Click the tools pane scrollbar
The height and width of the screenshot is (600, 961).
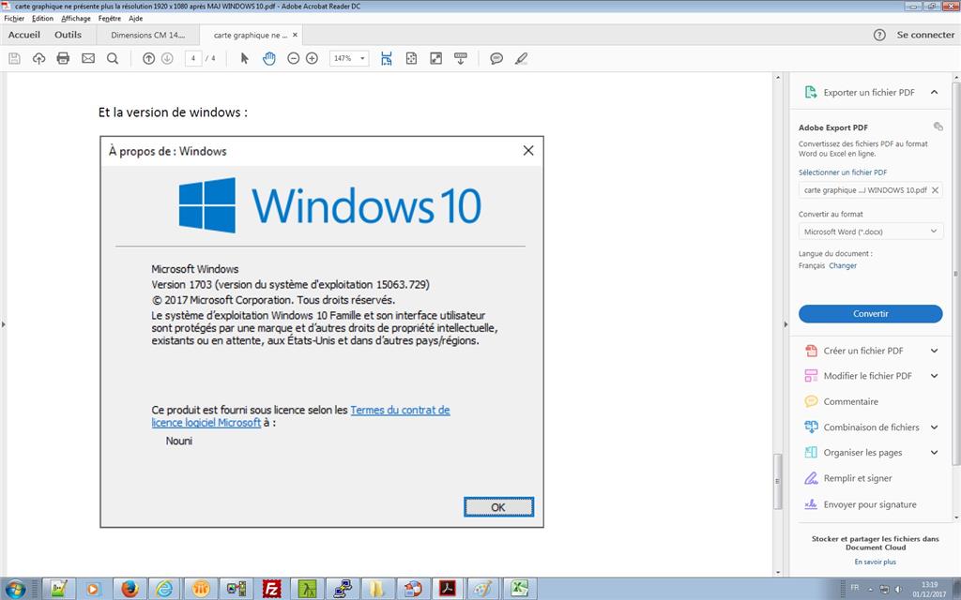pos(956,273)
